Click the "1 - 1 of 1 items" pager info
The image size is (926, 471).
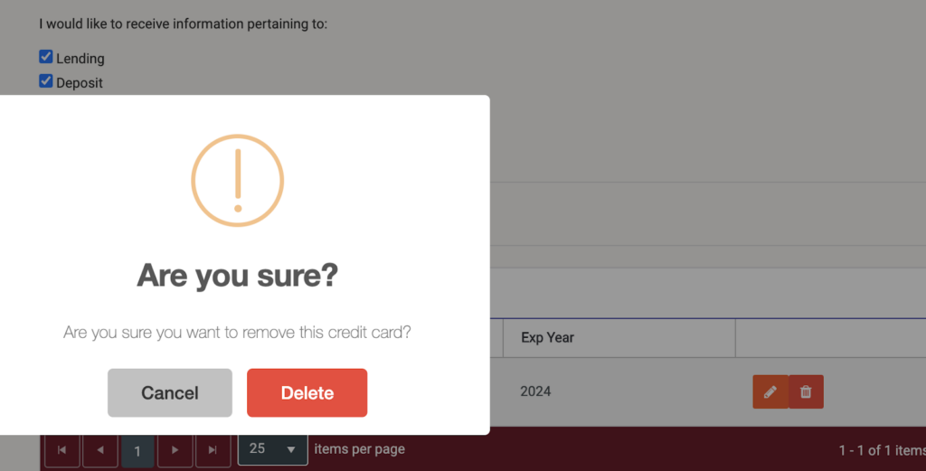(883, 450)
